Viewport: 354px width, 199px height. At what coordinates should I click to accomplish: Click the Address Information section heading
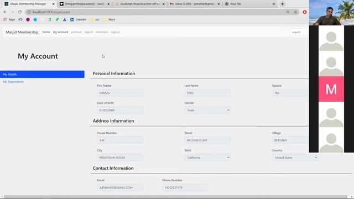[x=113, y=121]
